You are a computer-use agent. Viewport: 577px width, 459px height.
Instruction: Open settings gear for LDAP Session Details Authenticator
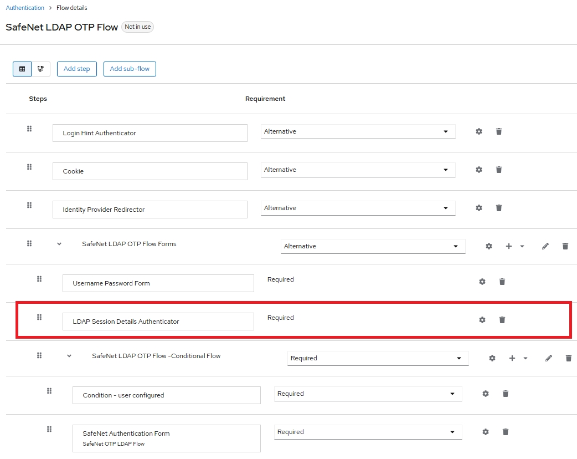(482, 320)
